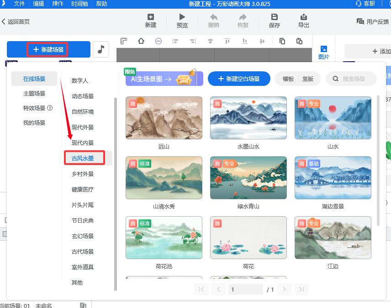Return home using 返回首页 link

click(x=17, y=21)
